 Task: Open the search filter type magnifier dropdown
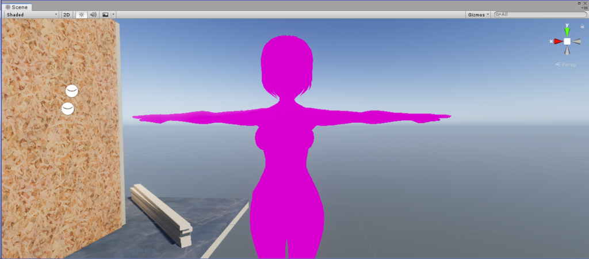pyautogui.click(x=498, y=14)
